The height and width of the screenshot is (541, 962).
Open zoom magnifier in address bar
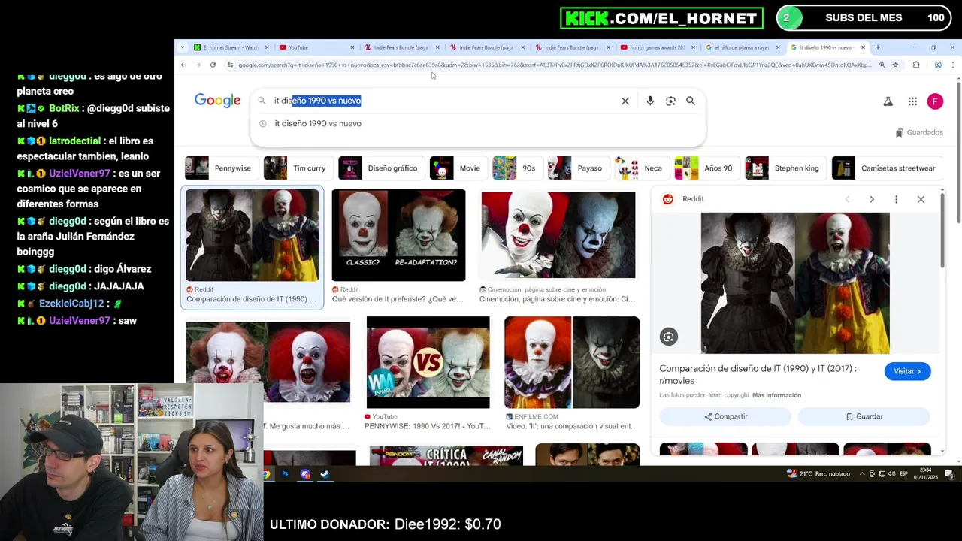882,65
